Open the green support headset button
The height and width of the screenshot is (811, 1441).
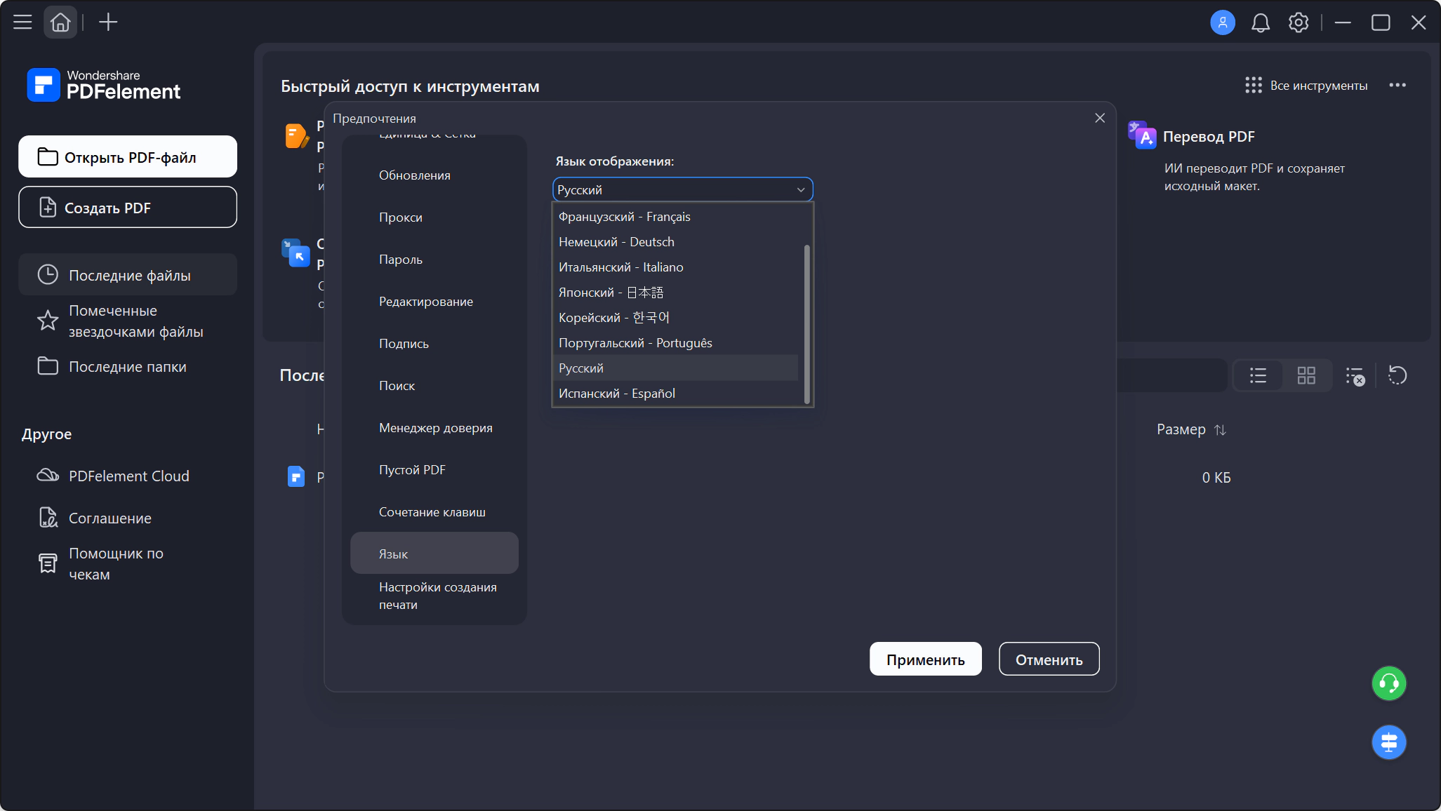click(x=1388, y=683)
